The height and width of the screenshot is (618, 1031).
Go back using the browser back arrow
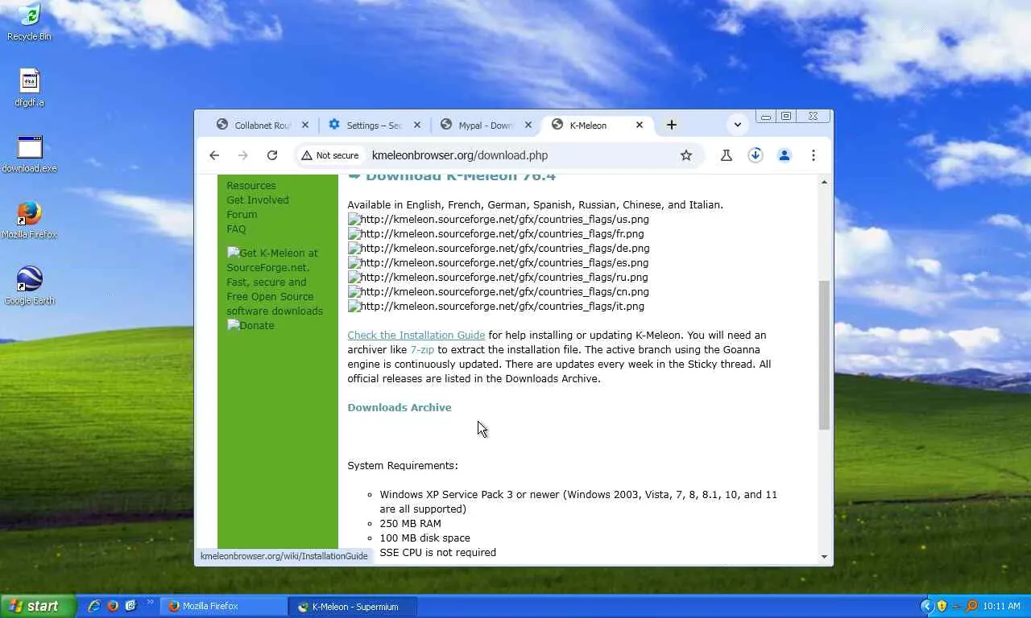[214, 155]
